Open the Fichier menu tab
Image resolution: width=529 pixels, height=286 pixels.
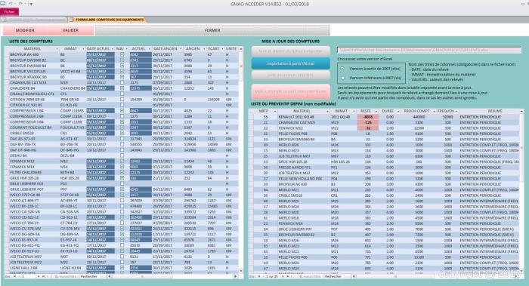[9, 12]
